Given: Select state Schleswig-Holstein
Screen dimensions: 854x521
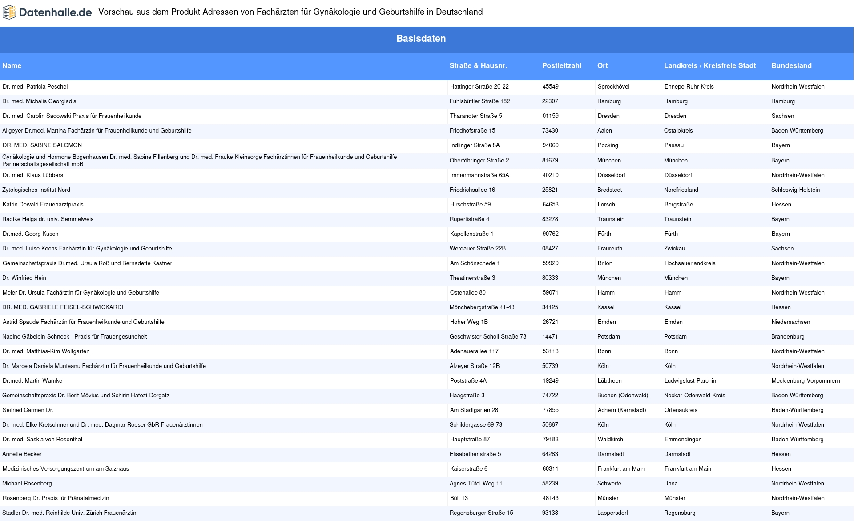Looking at the screenshot, I should (796, 190).
